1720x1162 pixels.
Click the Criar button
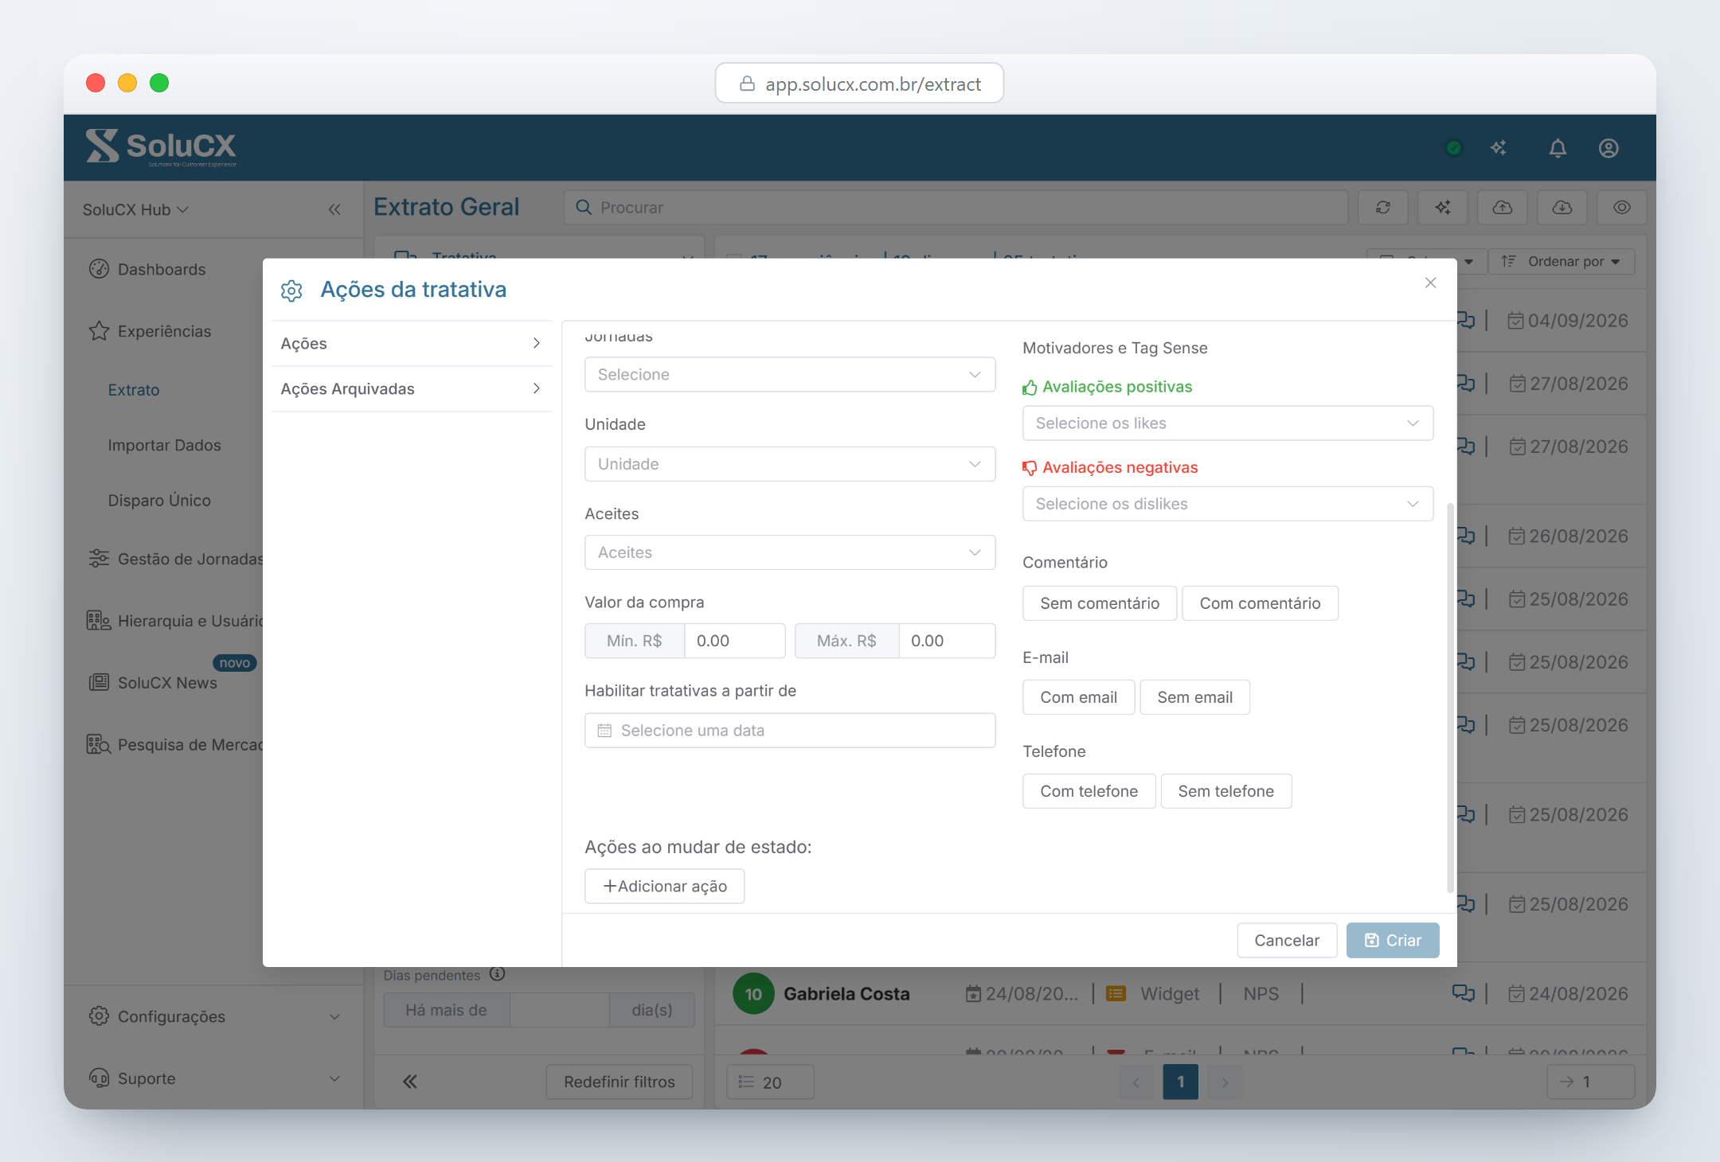(x=1393, y=940)
